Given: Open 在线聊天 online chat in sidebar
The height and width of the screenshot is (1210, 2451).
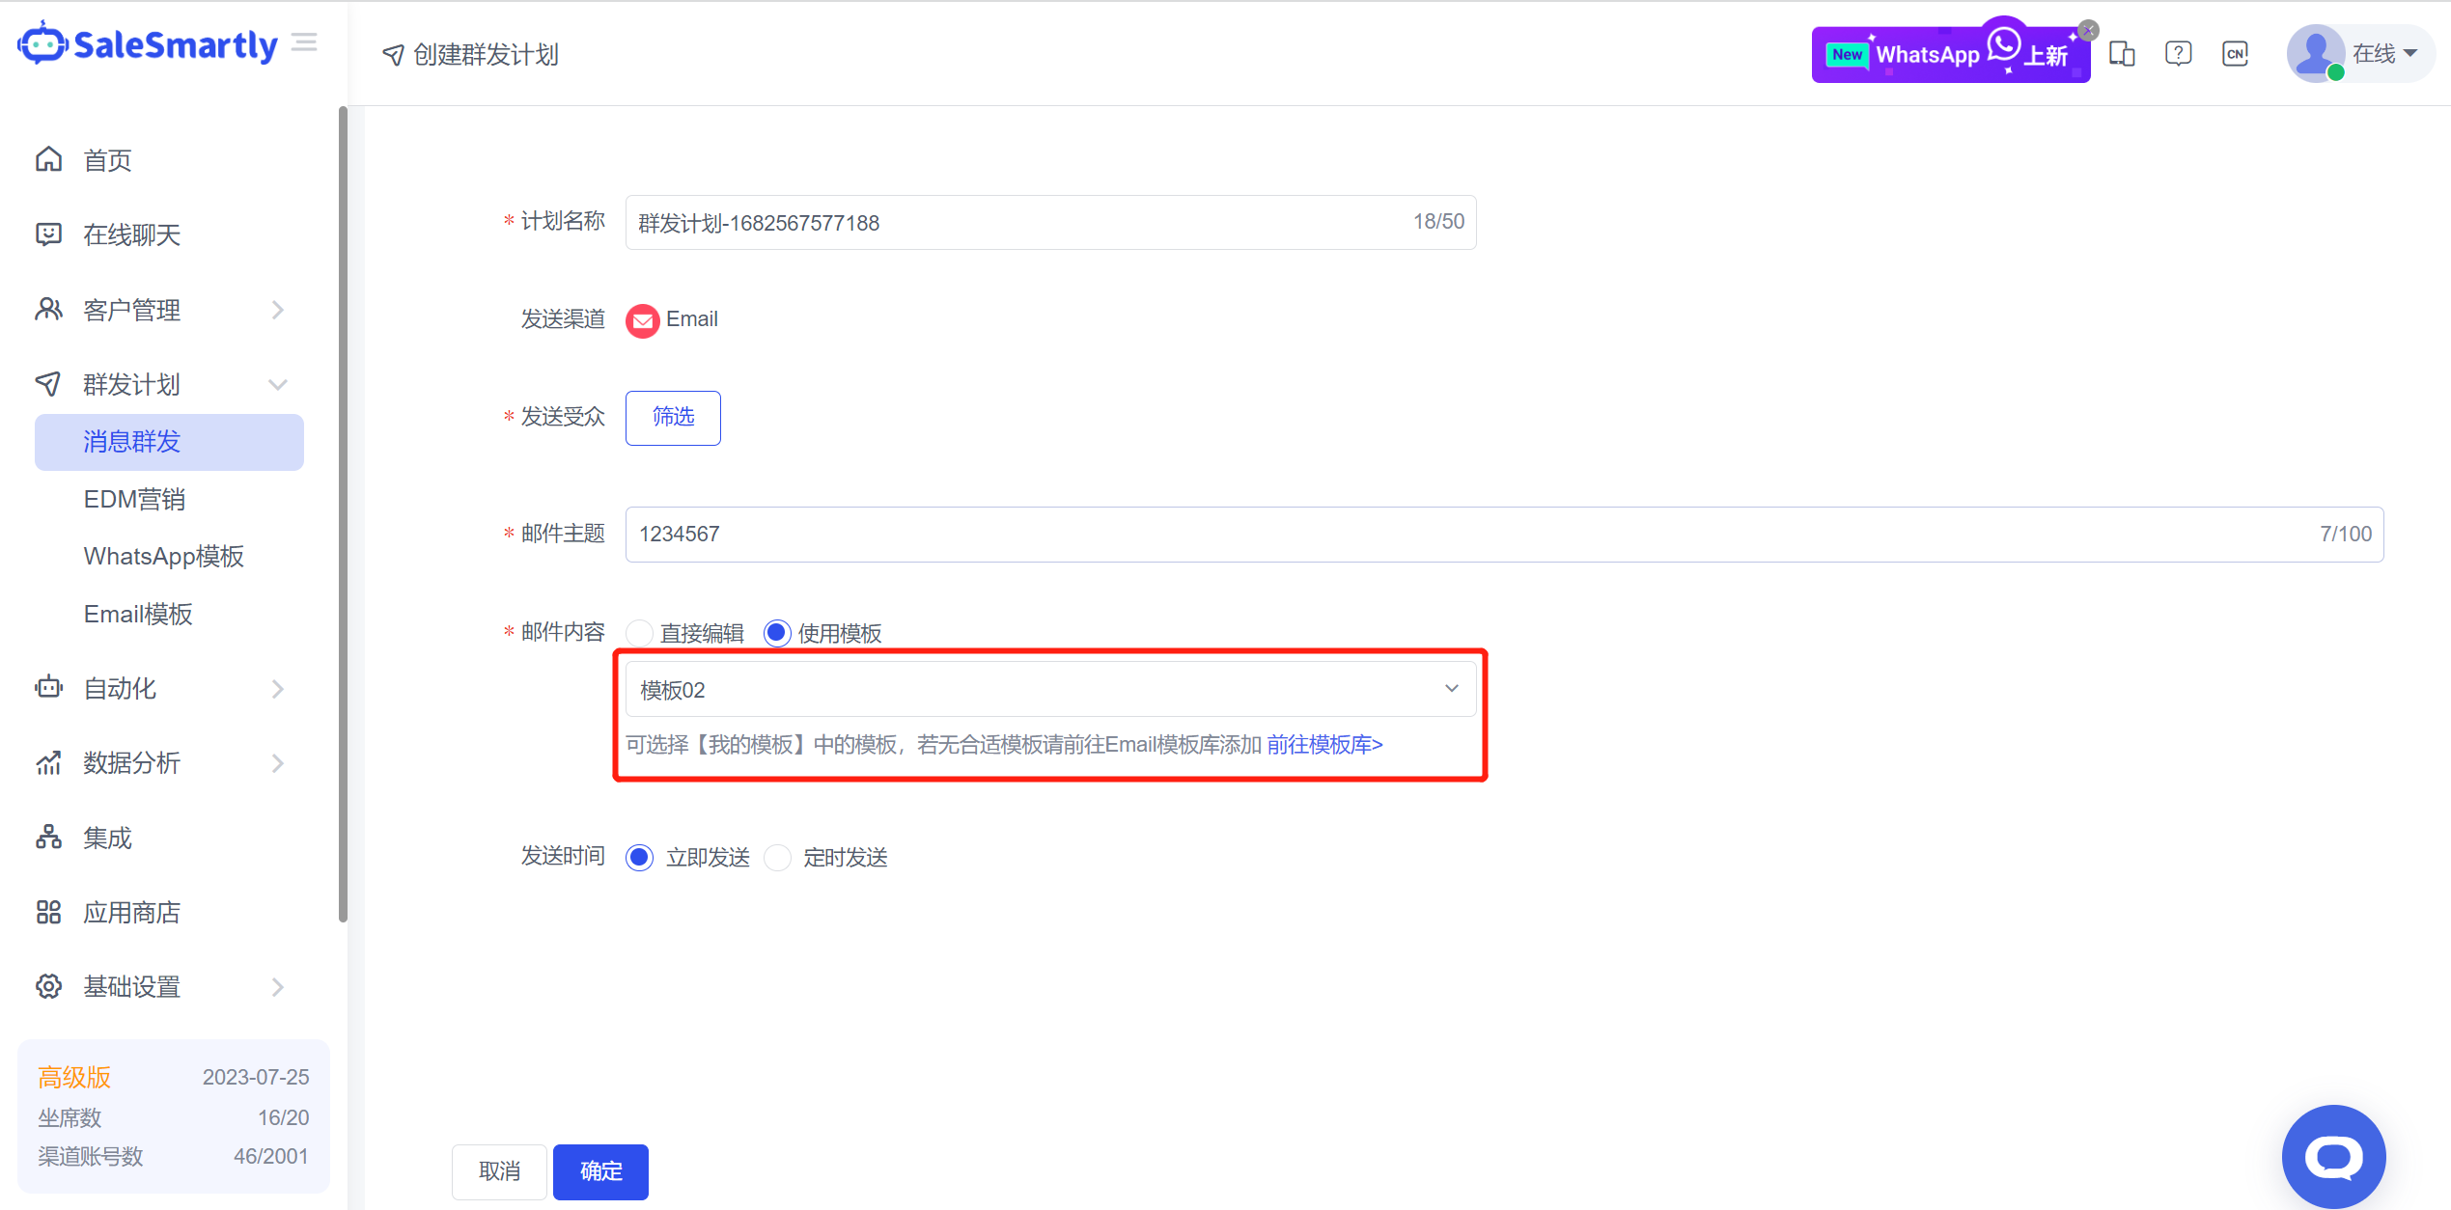Looking at the screenshot, I should [x=131, y=234].
